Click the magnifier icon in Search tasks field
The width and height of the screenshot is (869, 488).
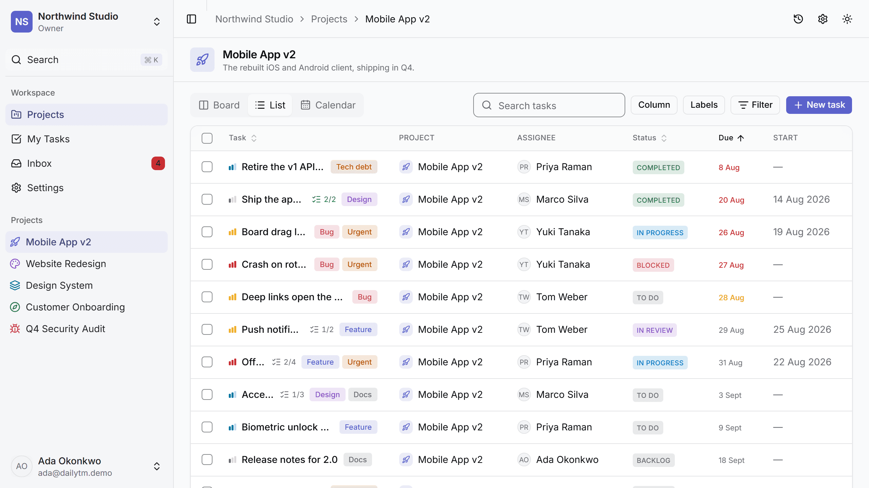pyautogui.click(x=487, y=105)
